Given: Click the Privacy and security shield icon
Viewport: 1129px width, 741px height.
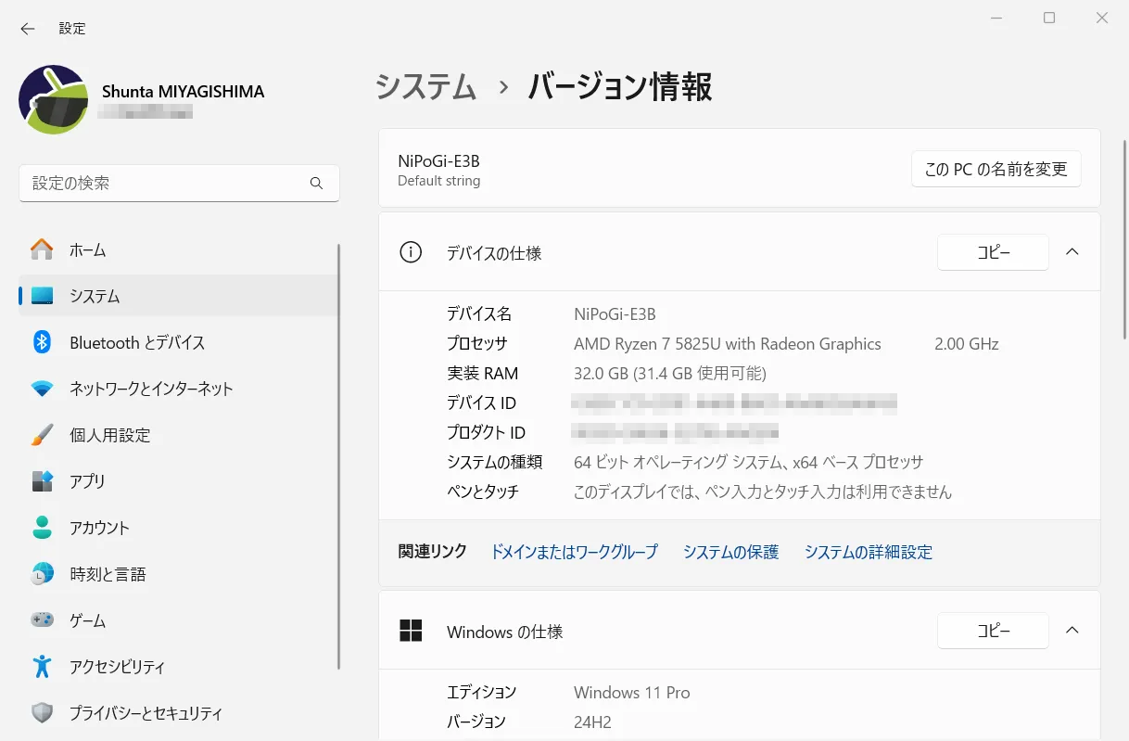Looking at the screenshot, I should 42,713.
